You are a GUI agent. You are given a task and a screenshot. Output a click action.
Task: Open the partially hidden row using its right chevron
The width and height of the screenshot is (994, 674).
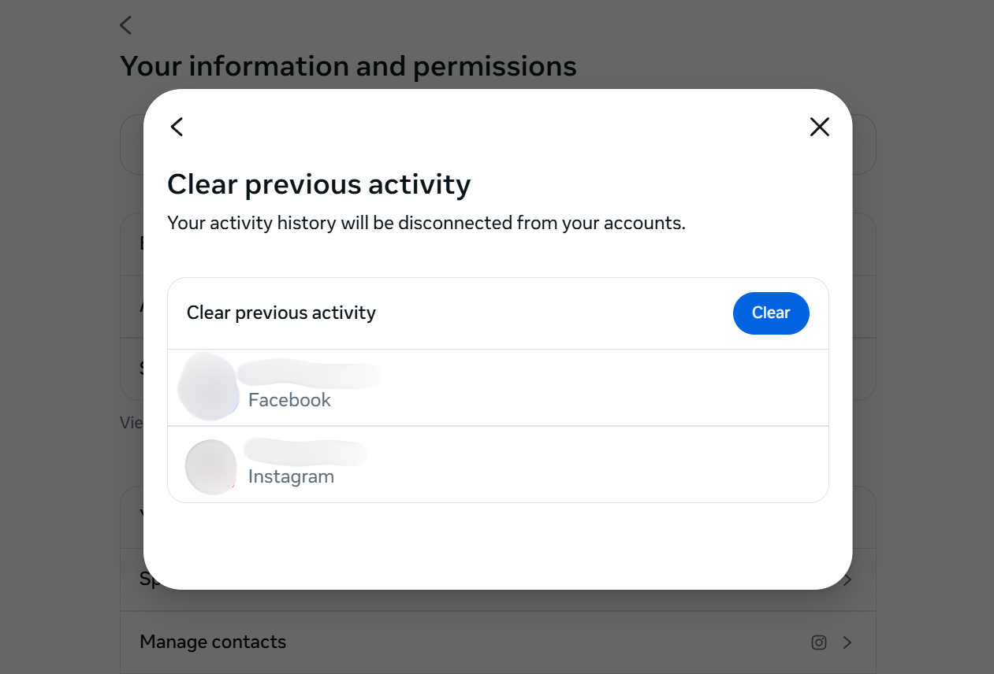(847, 579)
